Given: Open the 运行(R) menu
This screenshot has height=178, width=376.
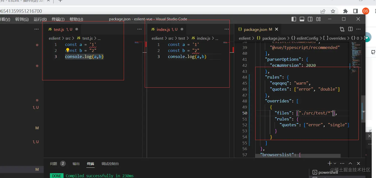Looking at the screenshot, I should point(40,19).
